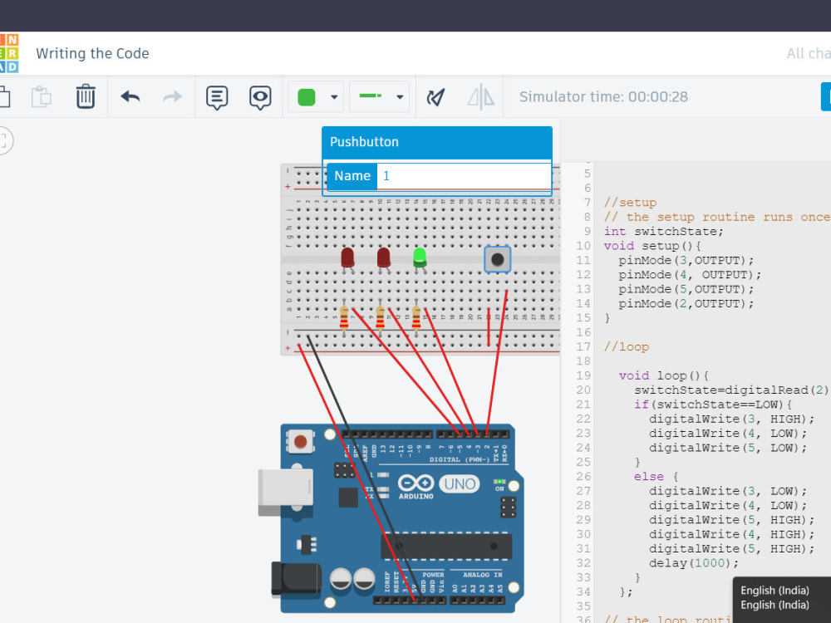
Task: Undo the last action
Action: (x=130, y=97)
